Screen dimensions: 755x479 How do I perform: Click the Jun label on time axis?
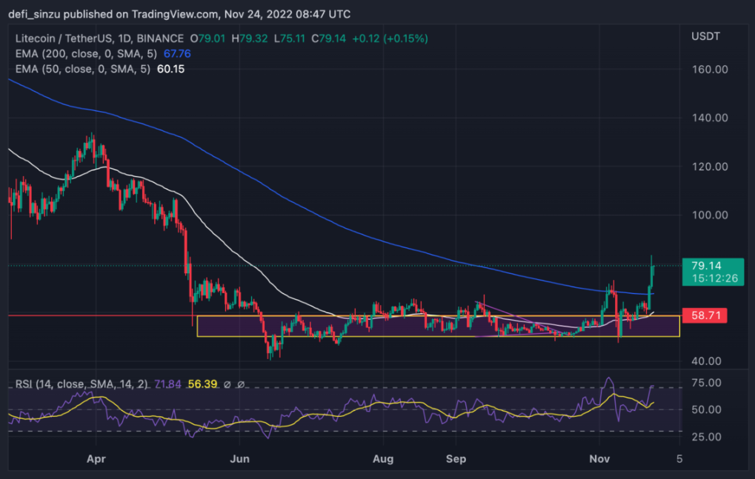coord(239,459)
